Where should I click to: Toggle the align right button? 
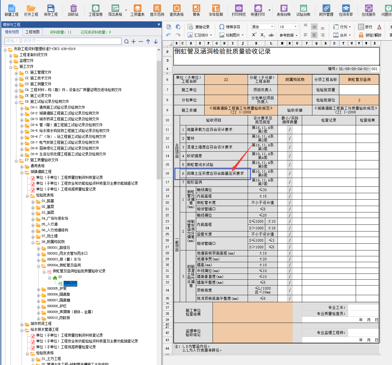coord(323,35)
